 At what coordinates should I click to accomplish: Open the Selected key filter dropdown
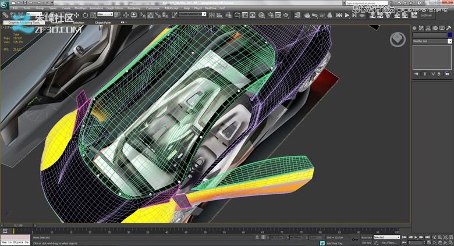387,237
